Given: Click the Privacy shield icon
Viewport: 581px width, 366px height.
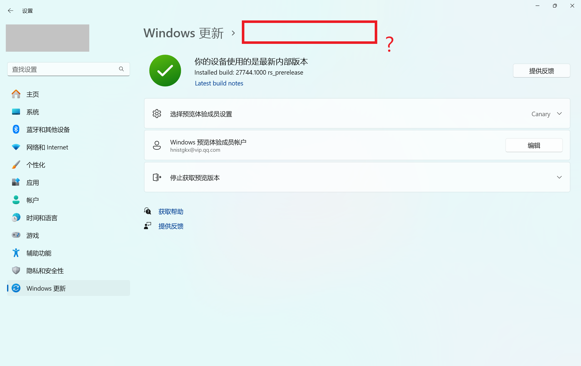Looking at the screenshot, I should coord(16,270).
